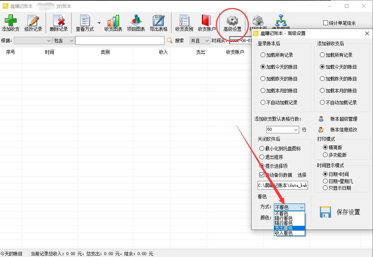Click the 时间从 start date field
The width and height of the screenshot is (373, 257).
click(x=240, y=41)
